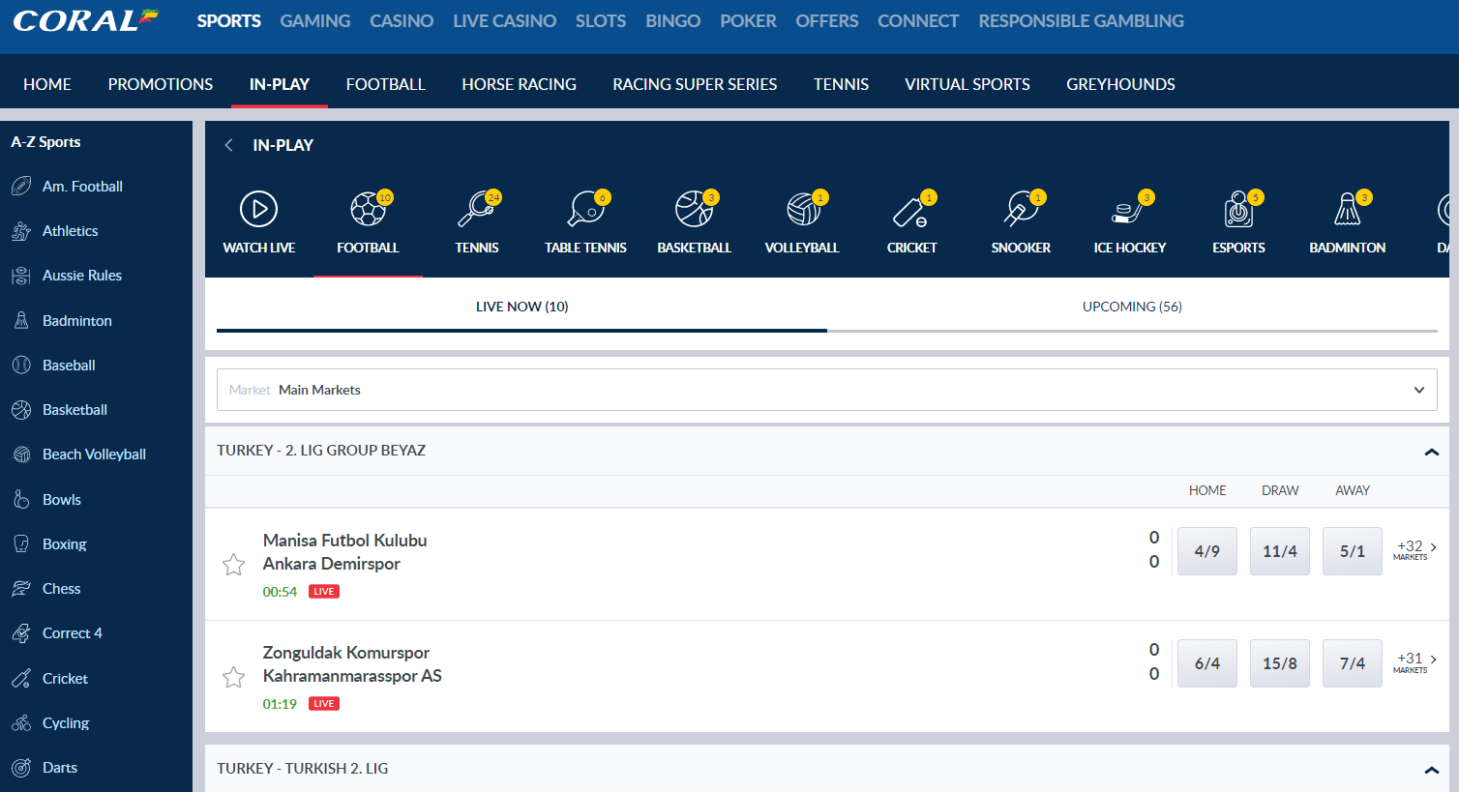Select the Table Tennis sport icon

(x=585, y=209)
